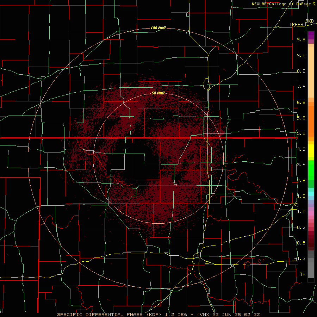Viewport: 317px width, 317px height.
Task: Click the "100 NMI" range ring label
Action: [158, 28]
